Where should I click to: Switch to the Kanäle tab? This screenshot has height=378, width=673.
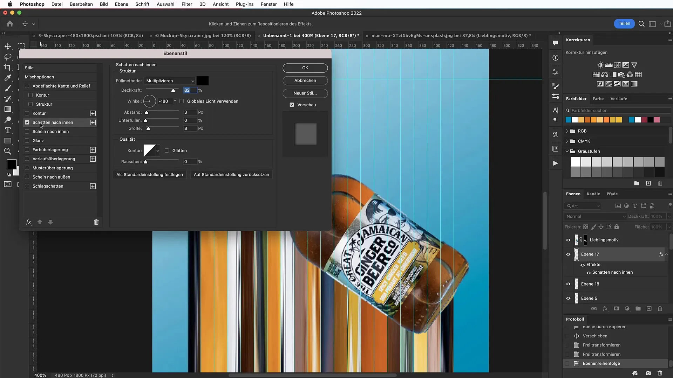(x=593, y=194)
